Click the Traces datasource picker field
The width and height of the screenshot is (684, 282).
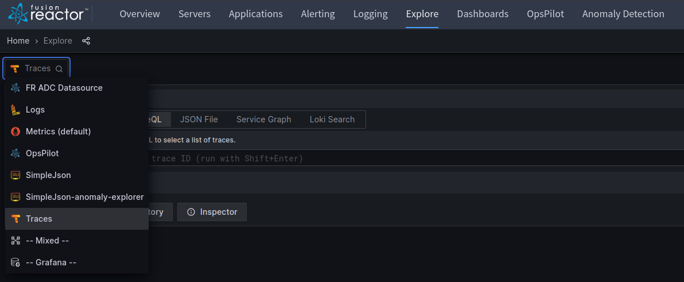tap(37, 68)
